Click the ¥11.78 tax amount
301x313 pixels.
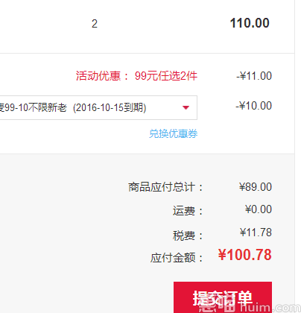[x=256, y=233]
